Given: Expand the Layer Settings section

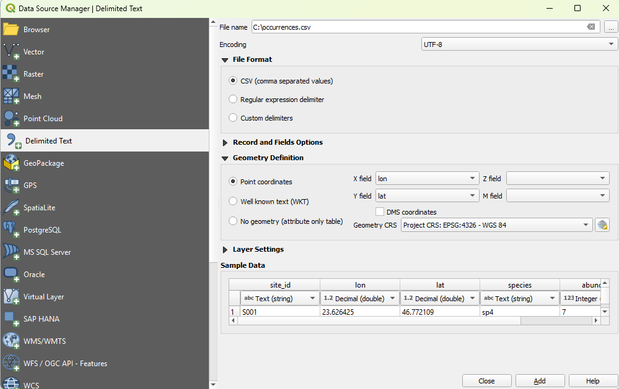Looking at the screenshot, I should click(x=225, y=249).
